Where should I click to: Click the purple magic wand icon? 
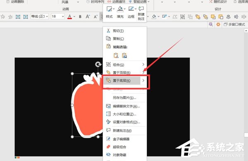(211, 24)
